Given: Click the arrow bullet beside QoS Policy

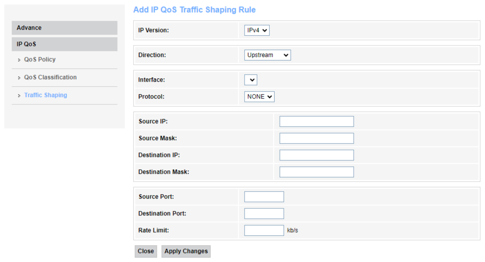Looking at the screenshot, I should (x=19, y=60).
